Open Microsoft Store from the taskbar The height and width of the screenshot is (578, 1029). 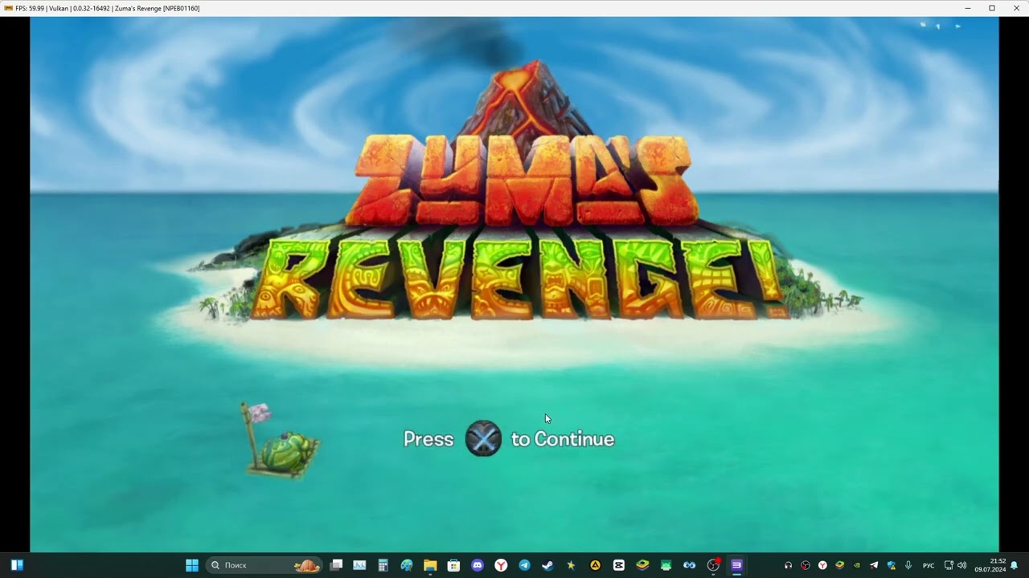(453, 565)
